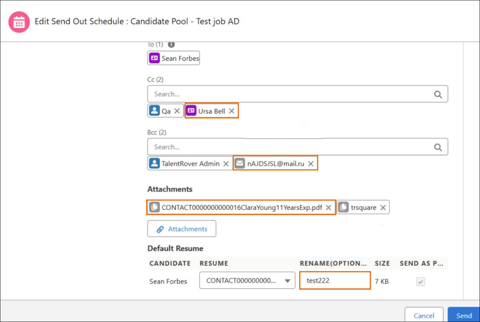Click Ursa Bell contact card icon
480x322 pixels.
pos(191,111)
